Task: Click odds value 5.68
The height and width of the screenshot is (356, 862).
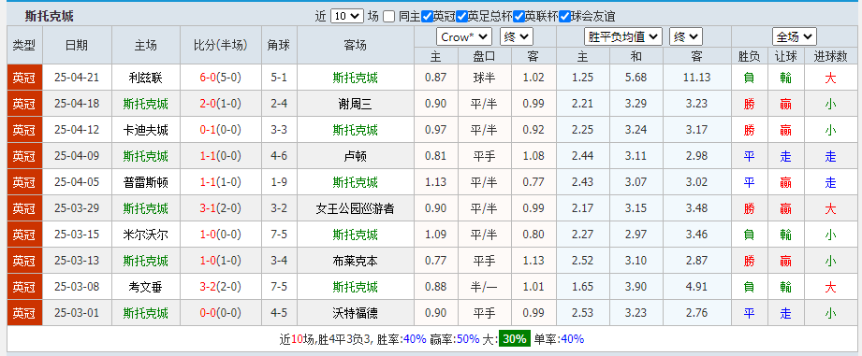Action: point(636,78)
